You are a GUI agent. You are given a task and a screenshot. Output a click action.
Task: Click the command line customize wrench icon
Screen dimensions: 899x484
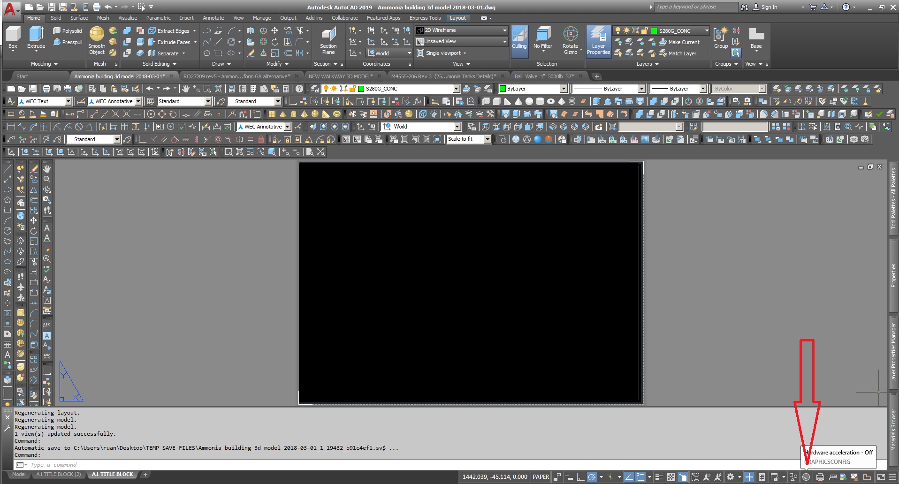[7, 428]
